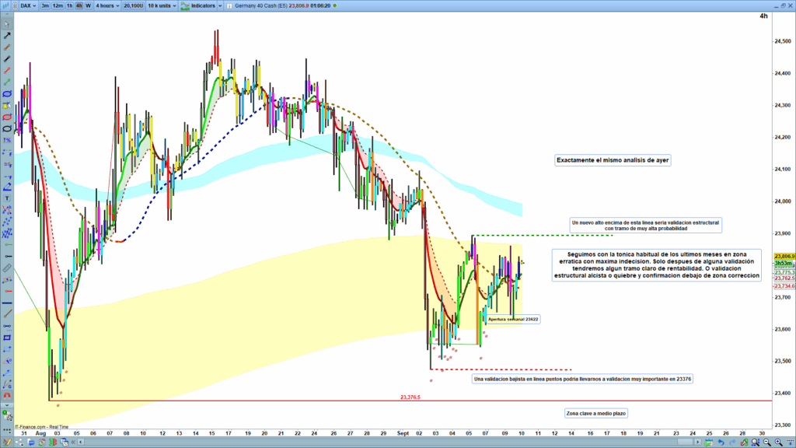Enable the 3m timeframe button

click(45, 5)
